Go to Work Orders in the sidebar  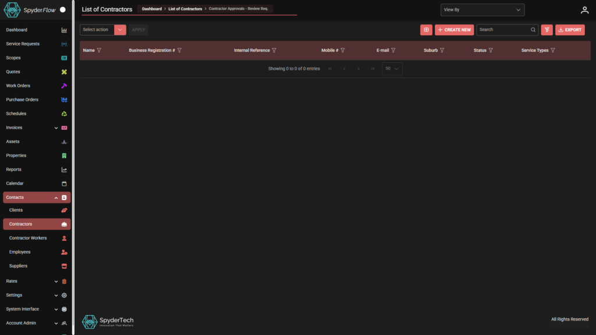pos(18,85)
